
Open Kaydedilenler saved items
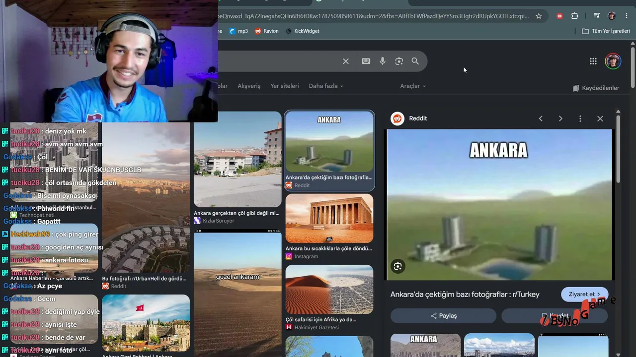(x=596, y=88)
